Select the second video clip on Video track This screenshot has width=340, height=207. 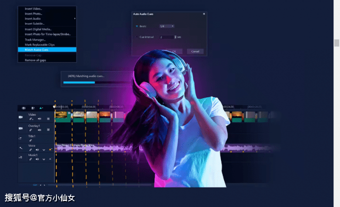coord(78,117)
